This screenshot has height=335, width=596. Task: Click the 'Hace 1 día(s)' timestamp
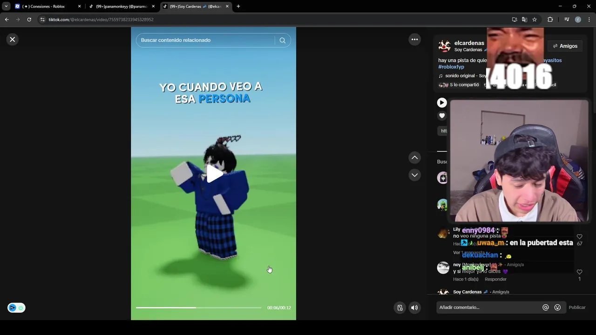pyautogui.click(x=466, y=279)
